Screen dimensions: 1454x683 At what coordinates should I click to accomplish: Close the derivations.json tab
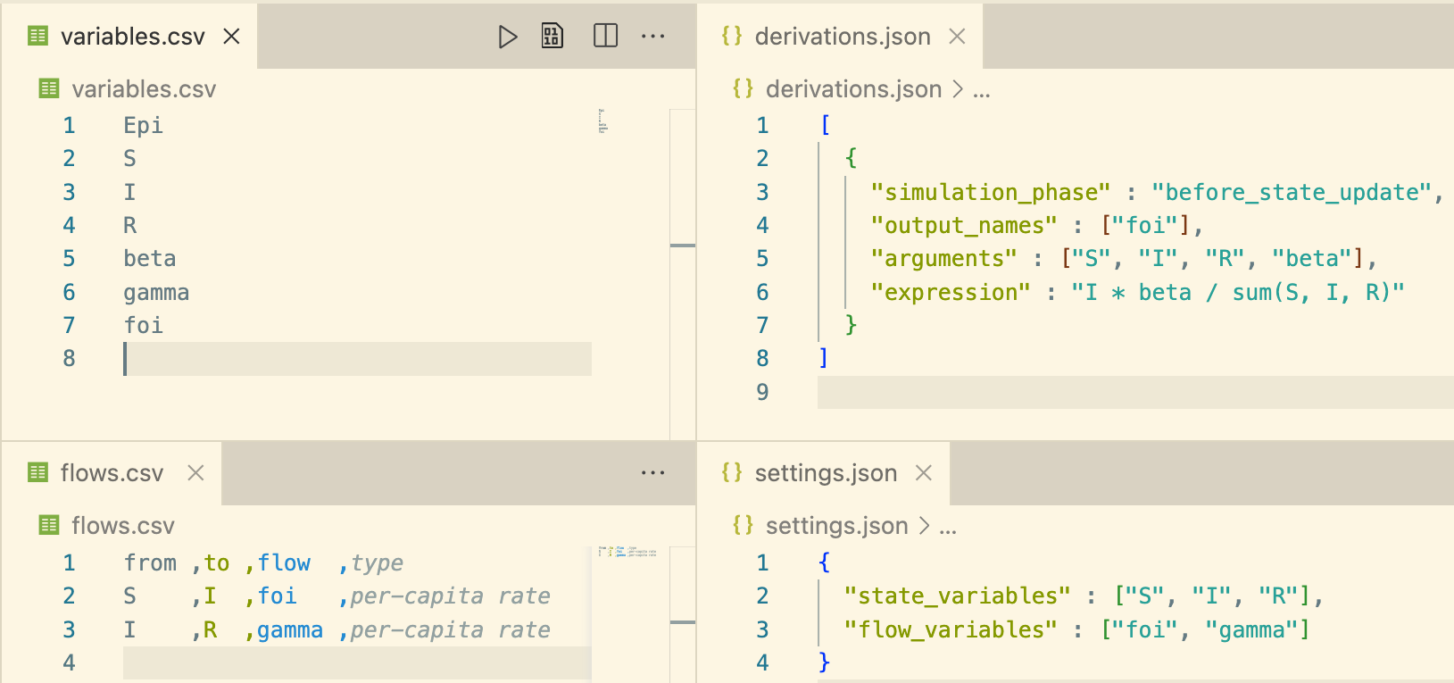click(x=957, y=37)
